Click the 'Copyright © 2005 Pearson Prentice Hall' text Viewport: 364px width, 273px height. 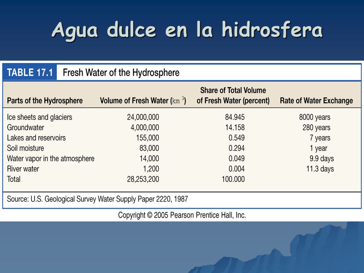pos(182,215)
